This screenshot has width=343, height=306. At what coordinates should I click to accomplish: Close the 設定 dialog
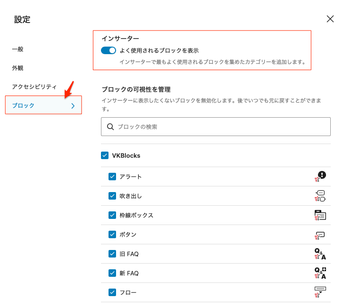(330, 19)
